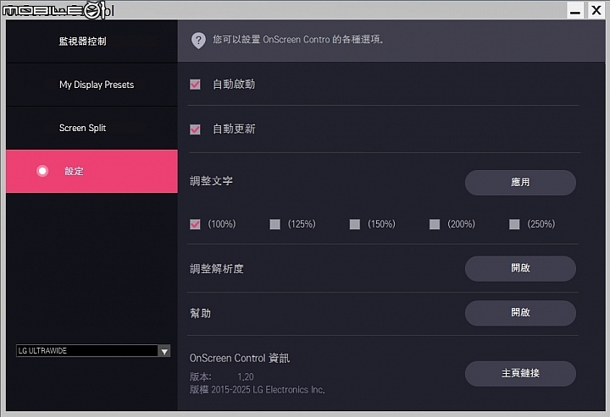Toggle the 自動更新 checkbox

tap(195, 129)
